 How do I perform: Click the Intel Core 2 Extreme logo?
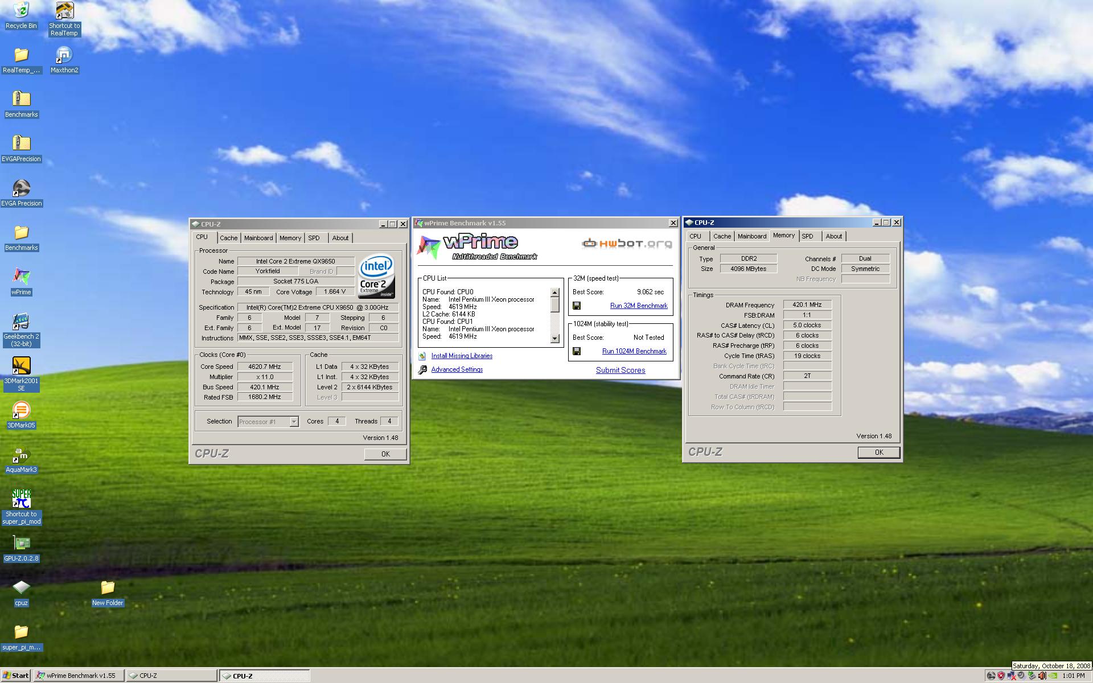pos(376,277)
